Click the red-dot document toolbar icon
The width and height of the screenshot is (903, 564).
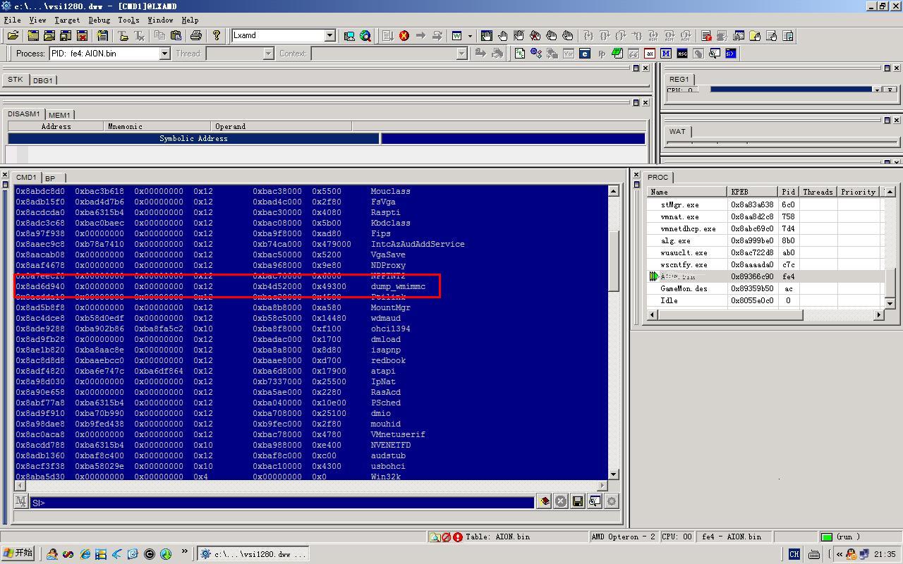[x=706, y=35]
